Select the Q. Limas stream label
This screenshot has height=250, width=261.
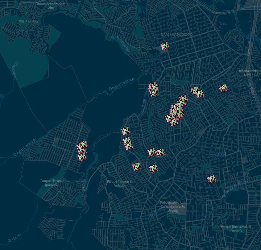click(x=143, y=105)
